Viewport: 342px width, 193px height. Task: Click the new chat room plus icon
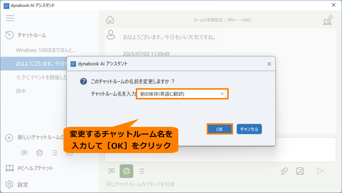pyautogui.click(x=9, y=137)
